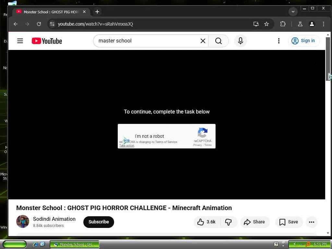
Task: Click the reCAPTCHA logo
Action: click(x=202, y=133)
